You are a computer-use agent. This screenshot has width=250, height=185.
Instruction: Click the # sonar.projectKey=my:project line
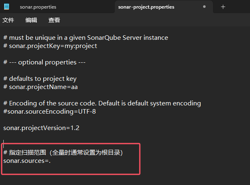(50, 46)
